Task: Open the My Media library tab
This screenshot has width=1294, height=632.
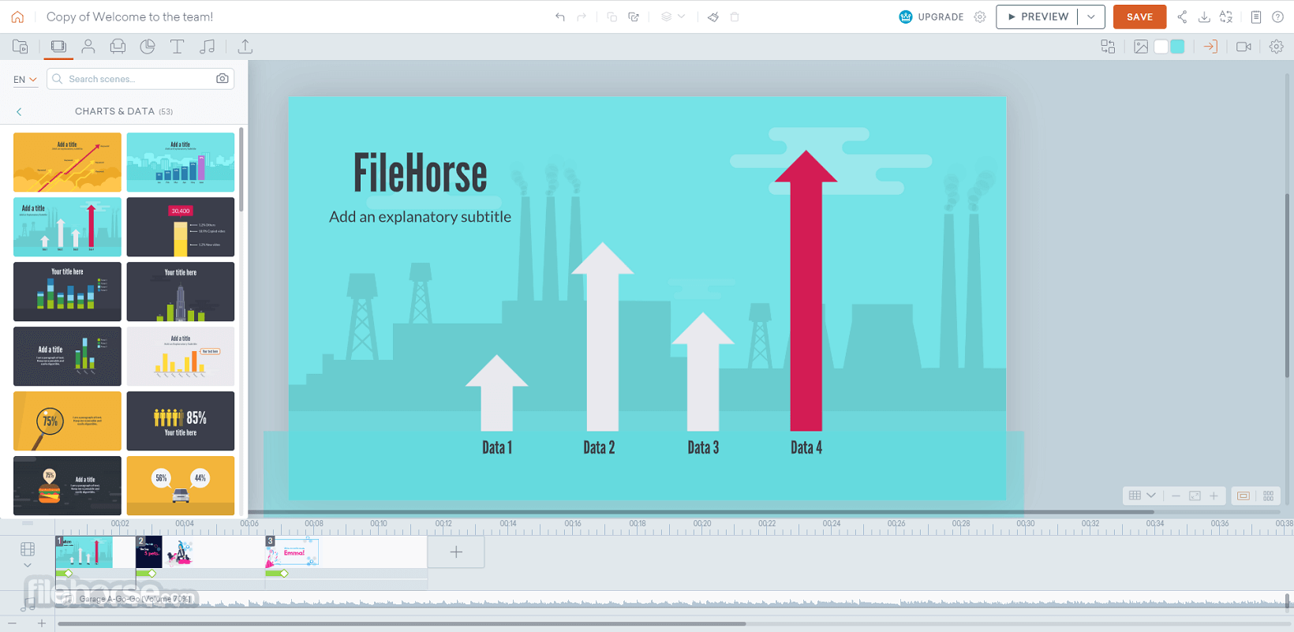Action: [21, 47]
